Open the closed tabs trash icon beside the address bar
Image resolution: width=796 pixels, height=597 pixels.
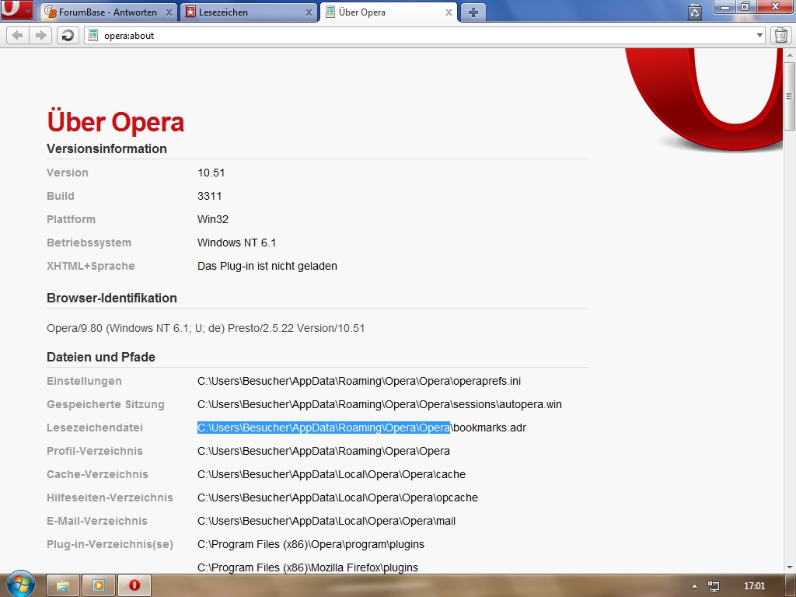(781, 36)
